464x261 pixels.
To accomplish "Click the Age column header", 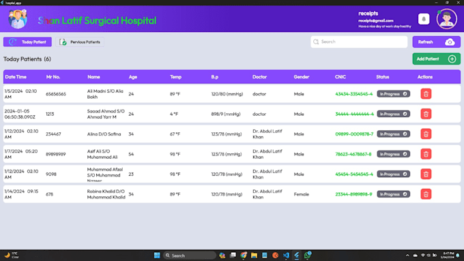I will (x=133, y=77).
